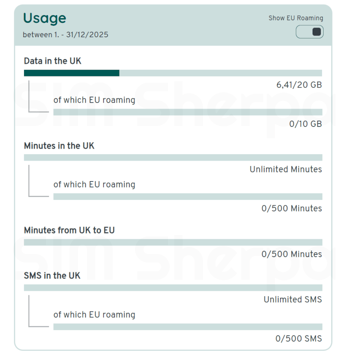
Task: Toggle the Show EU Roaming switch
Action: click(x=309, y=32)
